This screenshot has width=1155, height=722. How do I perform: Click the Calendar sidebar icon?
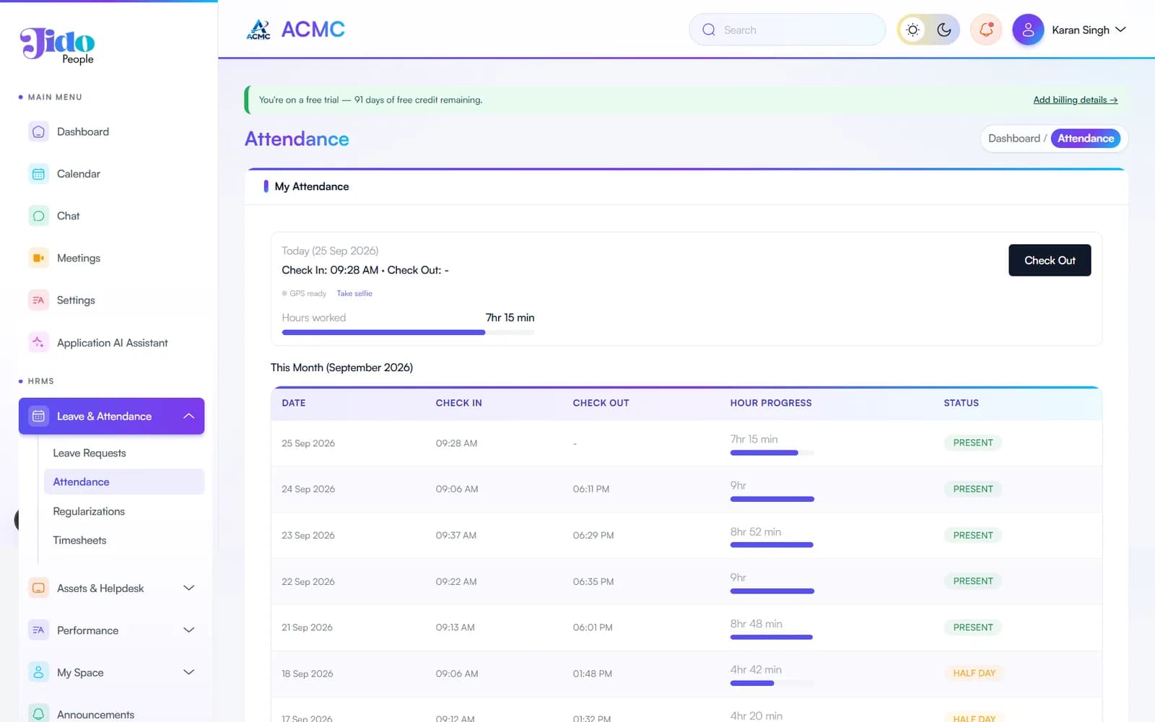click(38, 174)
